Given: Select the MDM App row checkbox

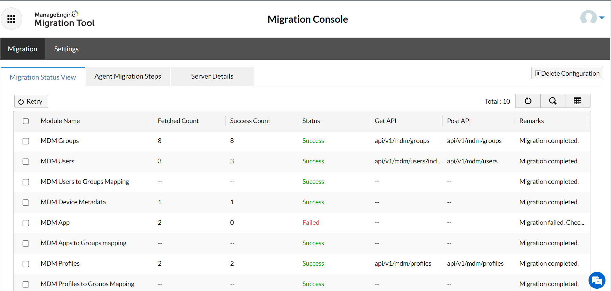Looking at the screenshot, I should coord(26,223).
